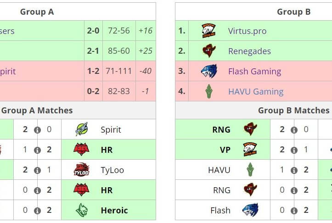Click the Virtus.pro logo in Group B standings

[208, 31]
